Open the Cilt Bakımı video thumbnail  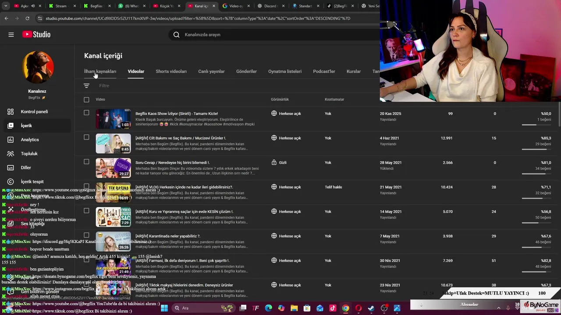pos(113,143)
